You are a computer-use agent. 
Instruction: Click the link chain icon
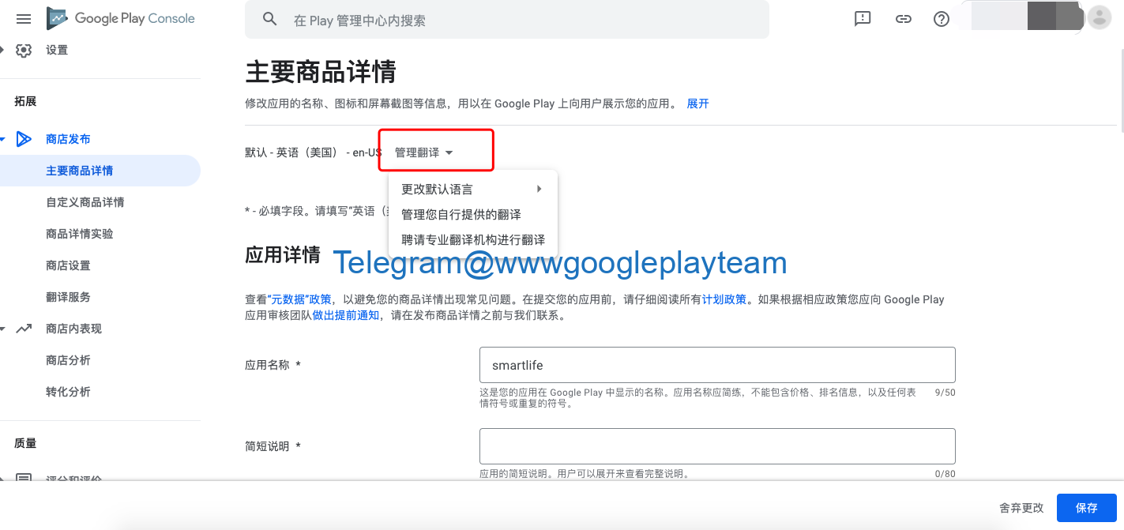coord(904,19)
